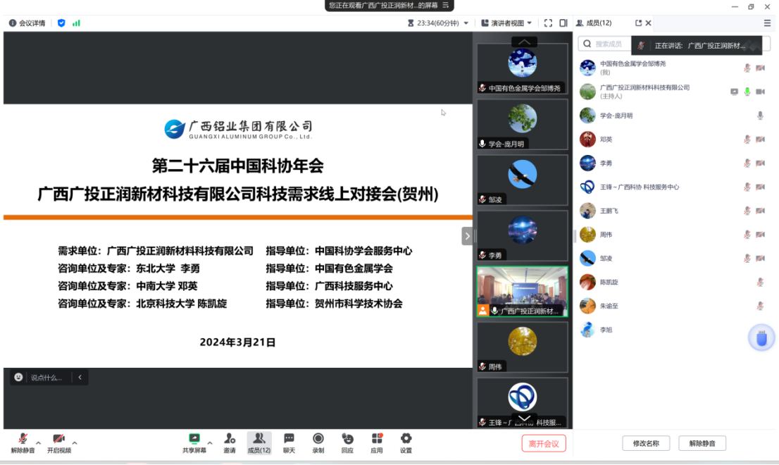
Task: Click the blue security shield icon
Action: 61,23
